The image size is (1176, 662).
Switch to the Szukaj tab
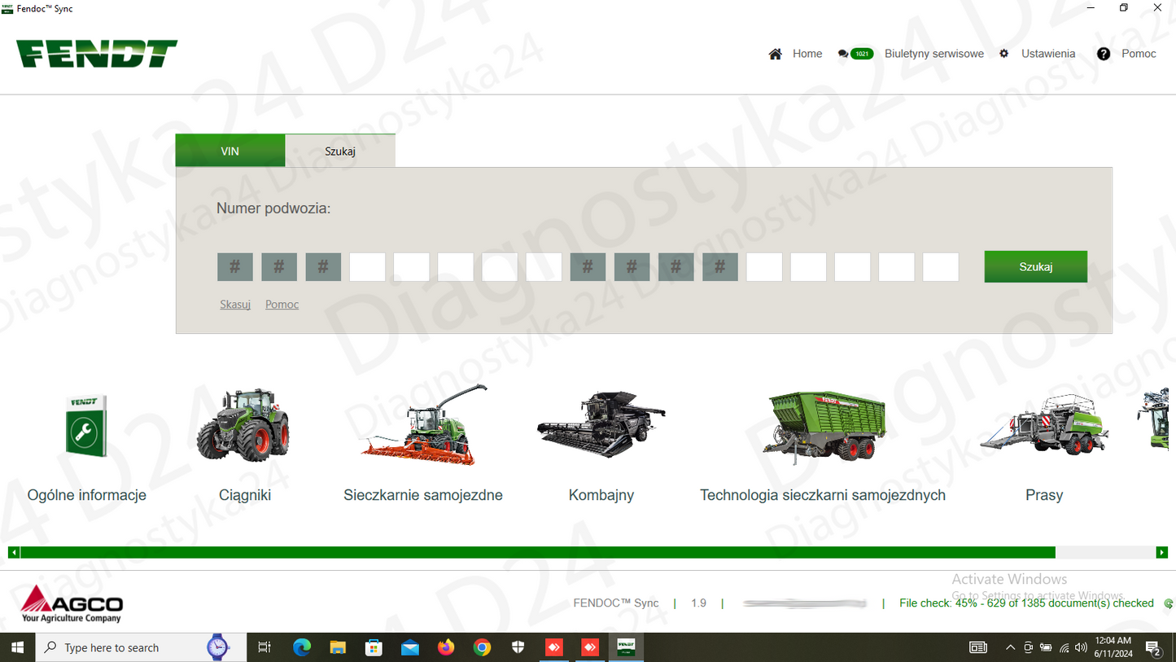coord(340,150)
